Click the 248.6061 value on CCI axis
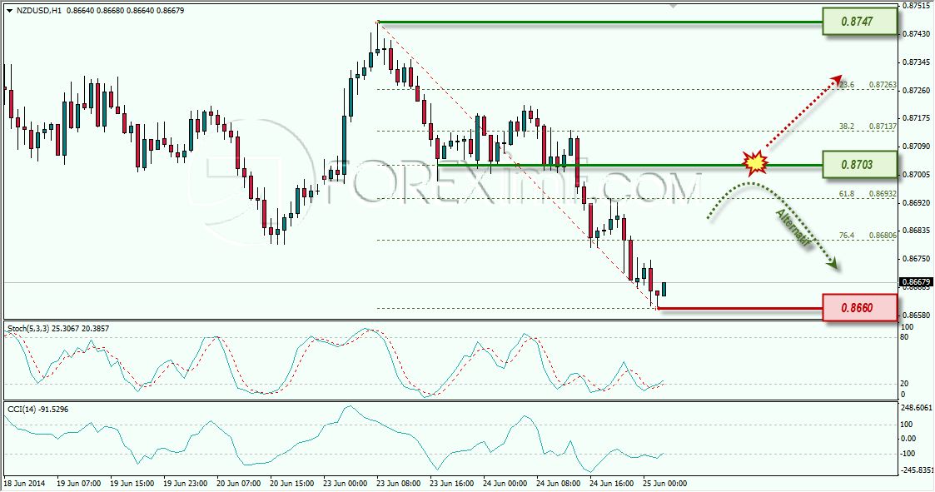935x492 pixels. 916,408
